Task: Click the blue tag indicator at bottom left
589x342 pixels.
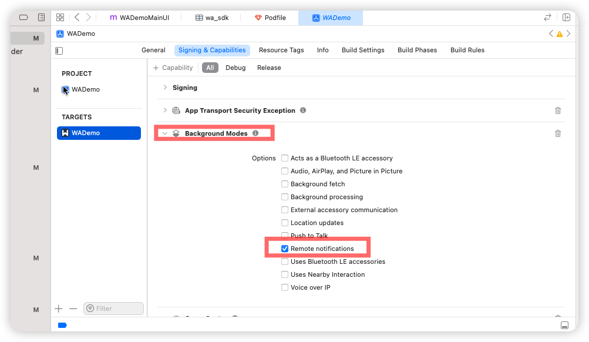Action: tap(62, 326)
